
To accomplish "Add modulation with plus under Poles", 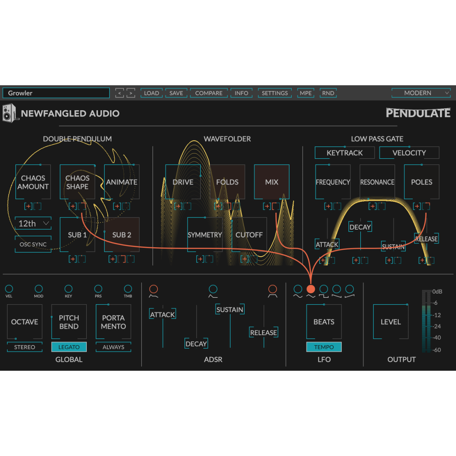I will pyautogui.click(x=417, y=206).
